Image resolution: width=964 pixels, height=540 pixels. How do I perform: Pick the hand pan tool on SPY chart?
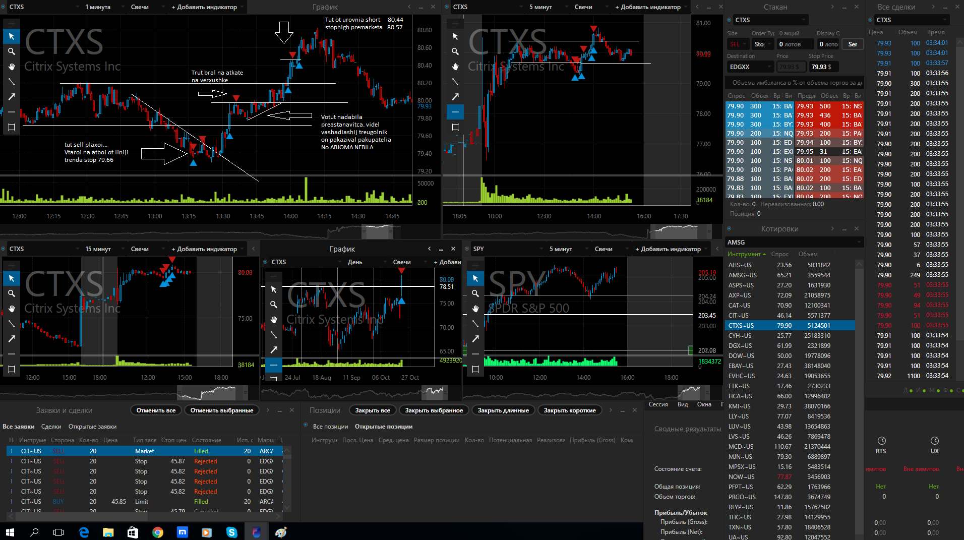pyautogui.click(x=475, y=309)
